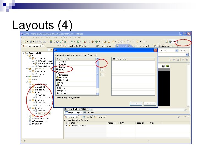Click the Search flashlight toolbar icon
The height and width of the screenshot is (148, 198).
(113, 42)
